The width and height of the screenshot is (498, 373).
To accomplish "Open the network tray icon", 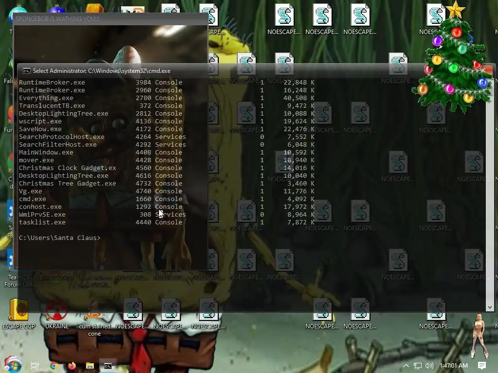I will click(x=418, y=366).
